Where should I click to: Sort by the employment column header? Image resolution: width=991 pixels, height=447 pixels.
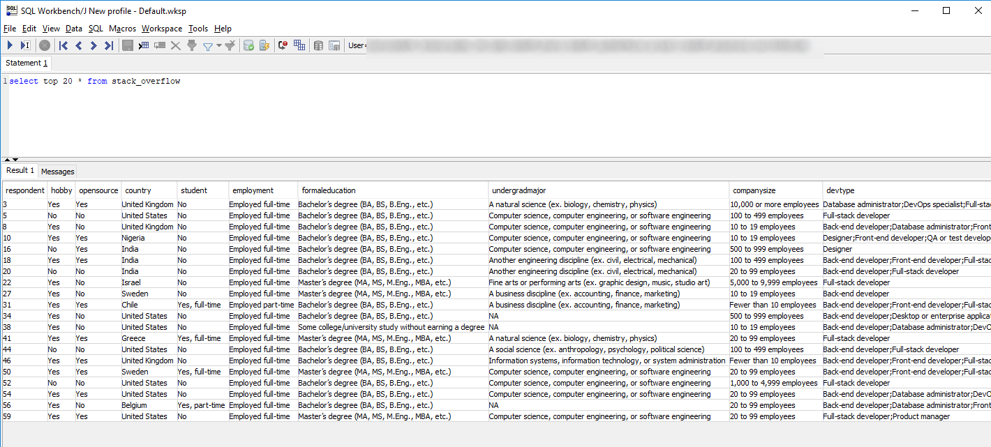pyautogui.click(x=263, y=190)
